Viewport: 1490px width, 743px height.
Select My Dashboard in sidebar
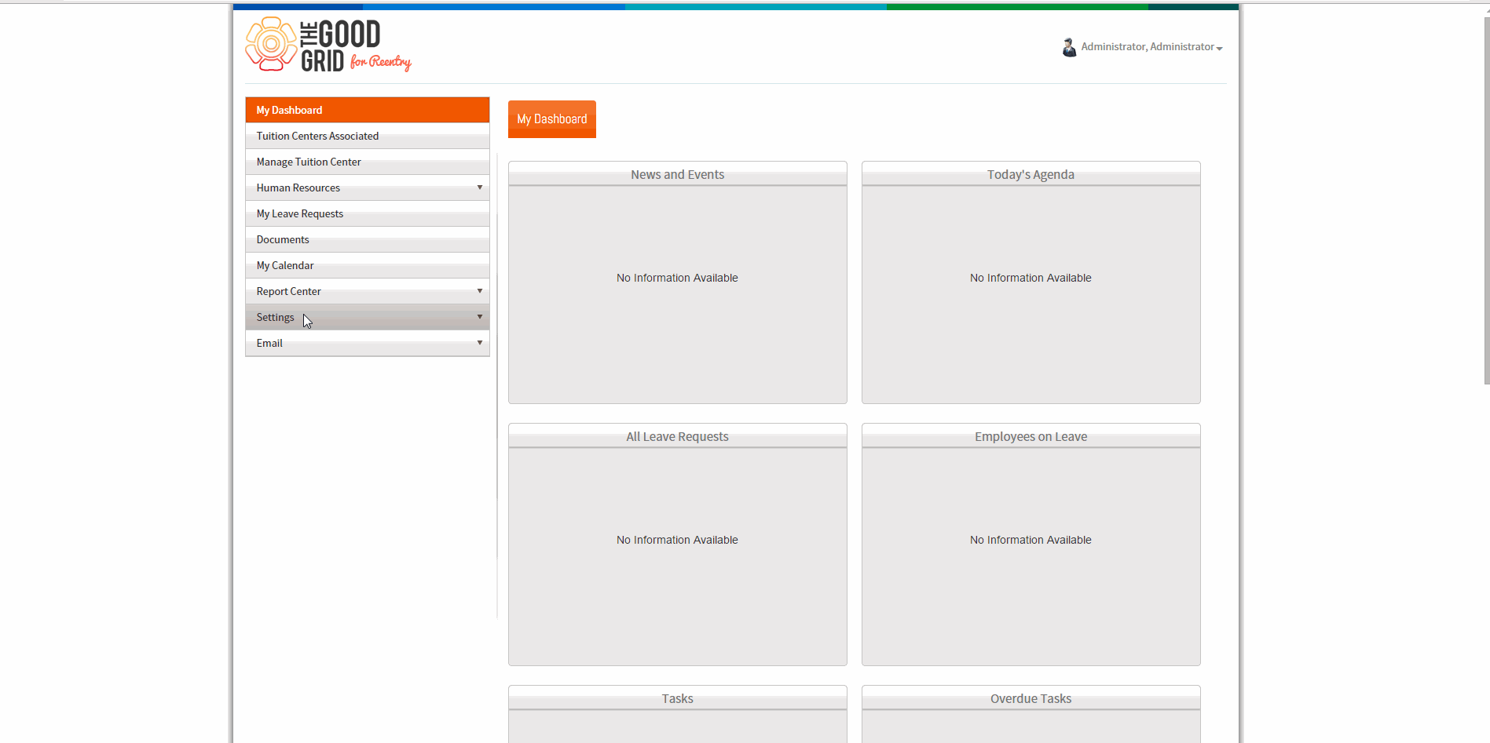tap(368, 110)
